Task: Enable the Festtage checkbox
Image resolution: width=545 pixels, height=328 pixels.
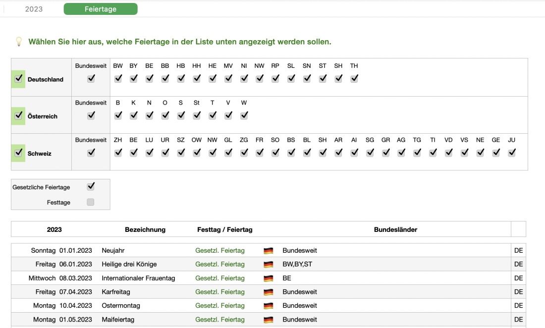Action: [x=90, y=202]
